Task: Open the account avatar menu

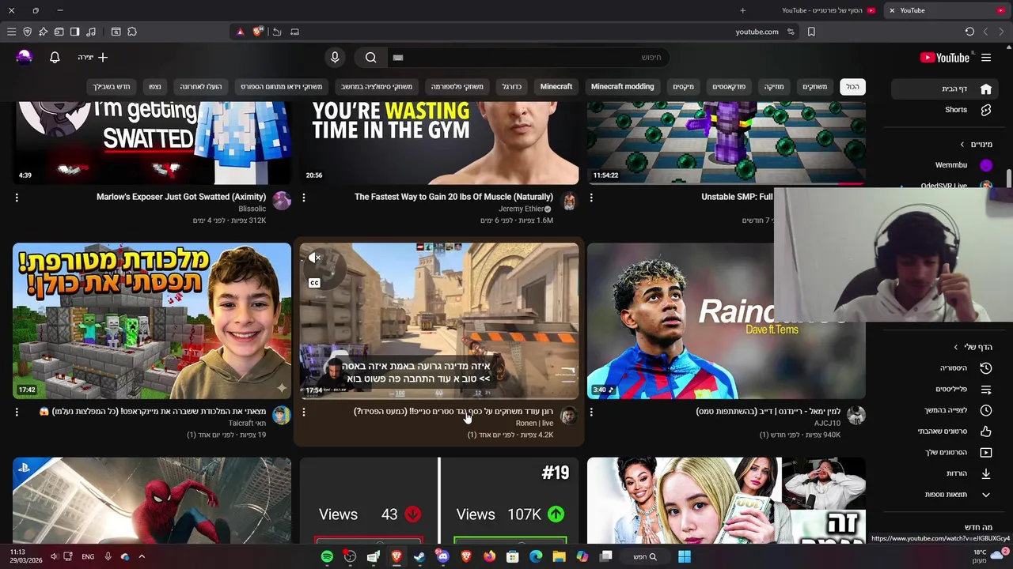Action: tap(25, 57)
